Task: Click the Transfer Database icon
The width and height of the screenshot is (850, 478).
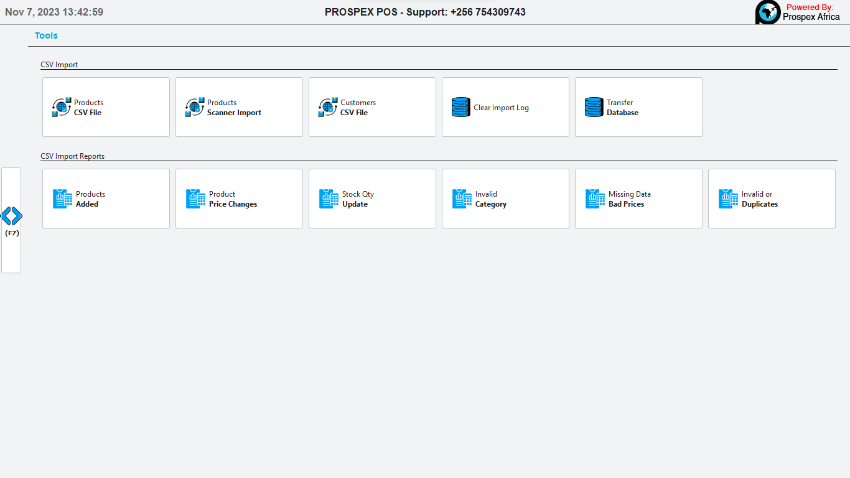Action: point(594,107)
